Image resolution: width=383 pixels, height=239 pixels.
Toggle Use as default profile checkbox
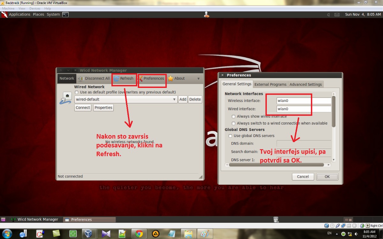[x=77, y=92]
